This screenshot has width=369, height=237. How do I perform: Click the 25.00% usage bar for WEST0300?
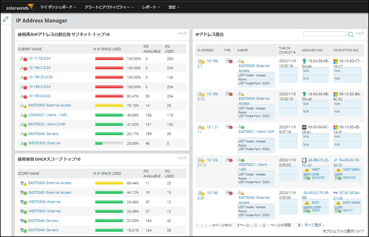point(109,143)
